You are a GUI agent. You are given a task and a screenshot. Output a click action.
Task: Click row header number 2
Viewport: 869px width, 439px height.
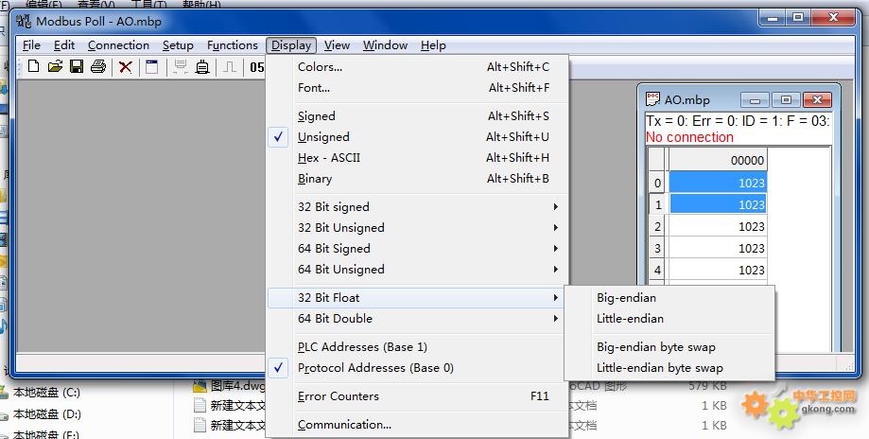coord(658,226)
